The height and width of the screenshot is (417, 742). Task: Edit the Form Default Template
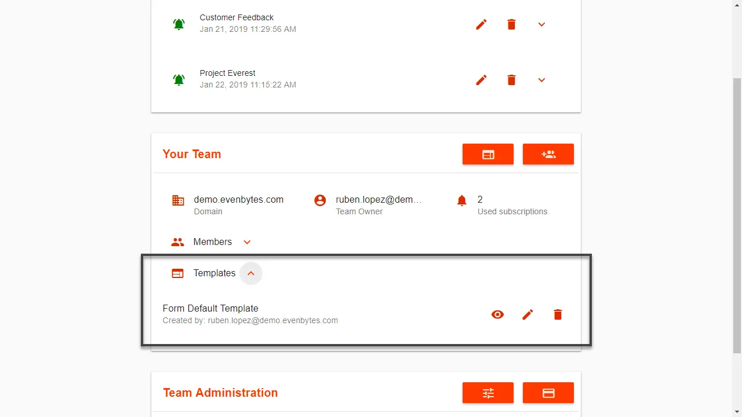(528, 314)
